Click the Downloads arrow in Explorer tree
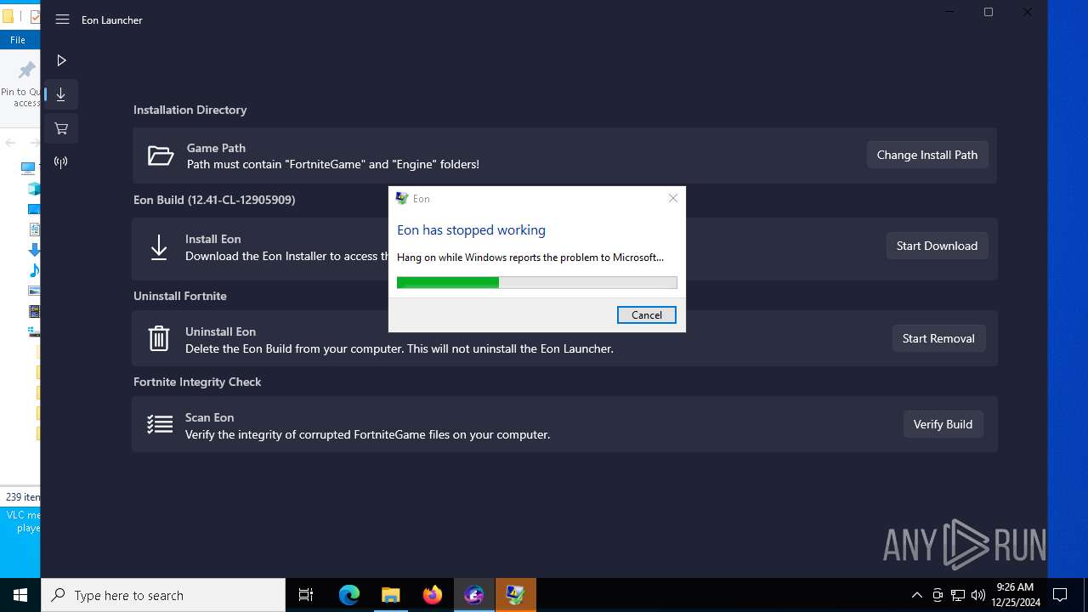 click(34, 250)
